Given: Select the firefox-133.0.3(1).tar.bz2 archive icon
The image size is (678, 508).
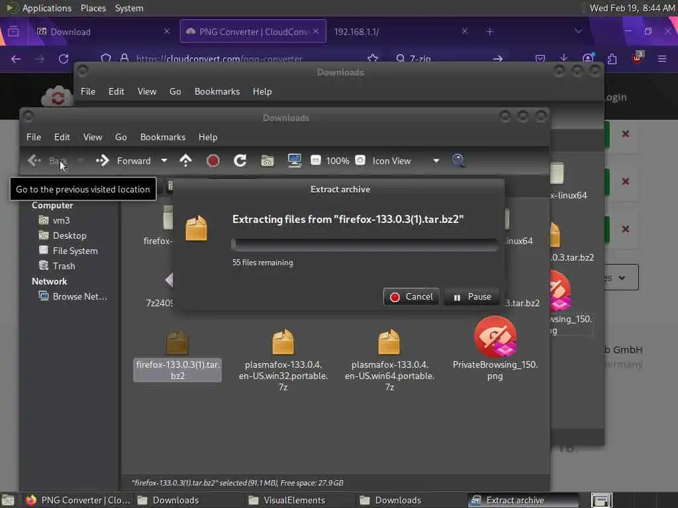Looking at the screenshot, I should pyautogui.click(x=177, y=341).
